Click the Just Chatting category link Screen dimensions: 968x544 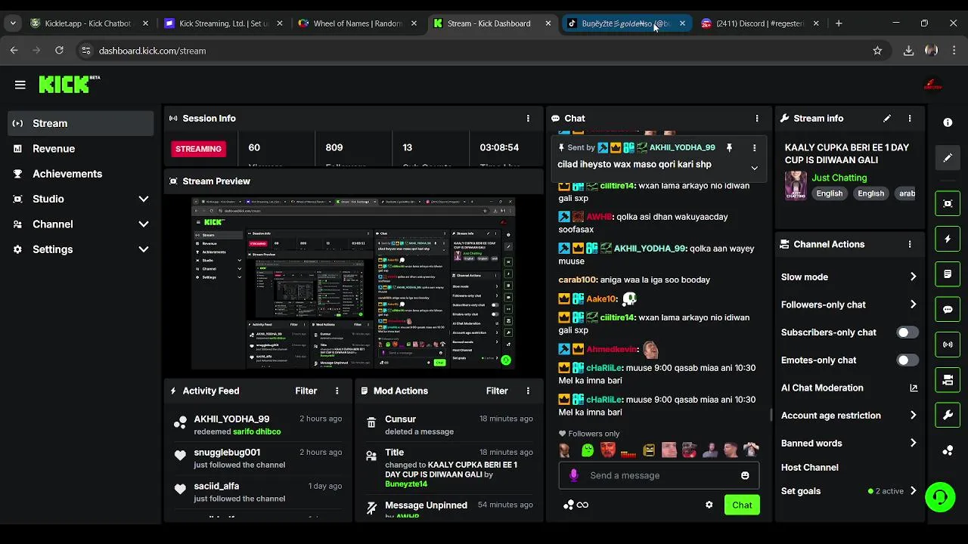[839, 178]
